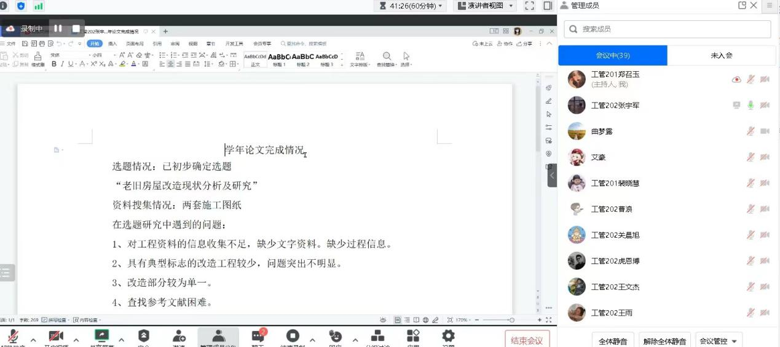Turn on the camera in the bottom toolbar
780x347 pixels.
coord(56,337)
